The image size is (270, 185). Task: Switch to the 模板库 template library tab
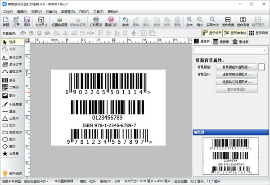(223, 41)
